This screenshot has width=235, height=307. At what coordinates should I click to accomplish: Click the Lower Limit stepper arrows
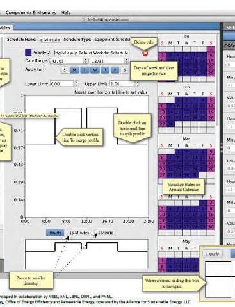[77, 83]
